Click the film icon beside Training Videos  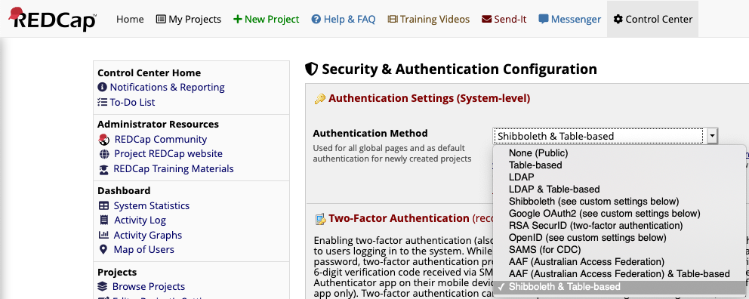click(393, 19)
